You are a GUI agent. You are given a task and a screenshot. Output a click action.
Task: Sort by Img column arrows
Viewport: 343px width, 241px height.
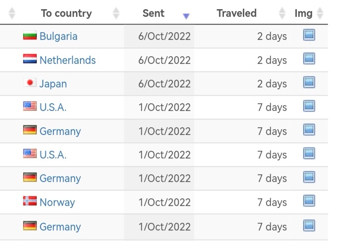[x=320, y=13]
